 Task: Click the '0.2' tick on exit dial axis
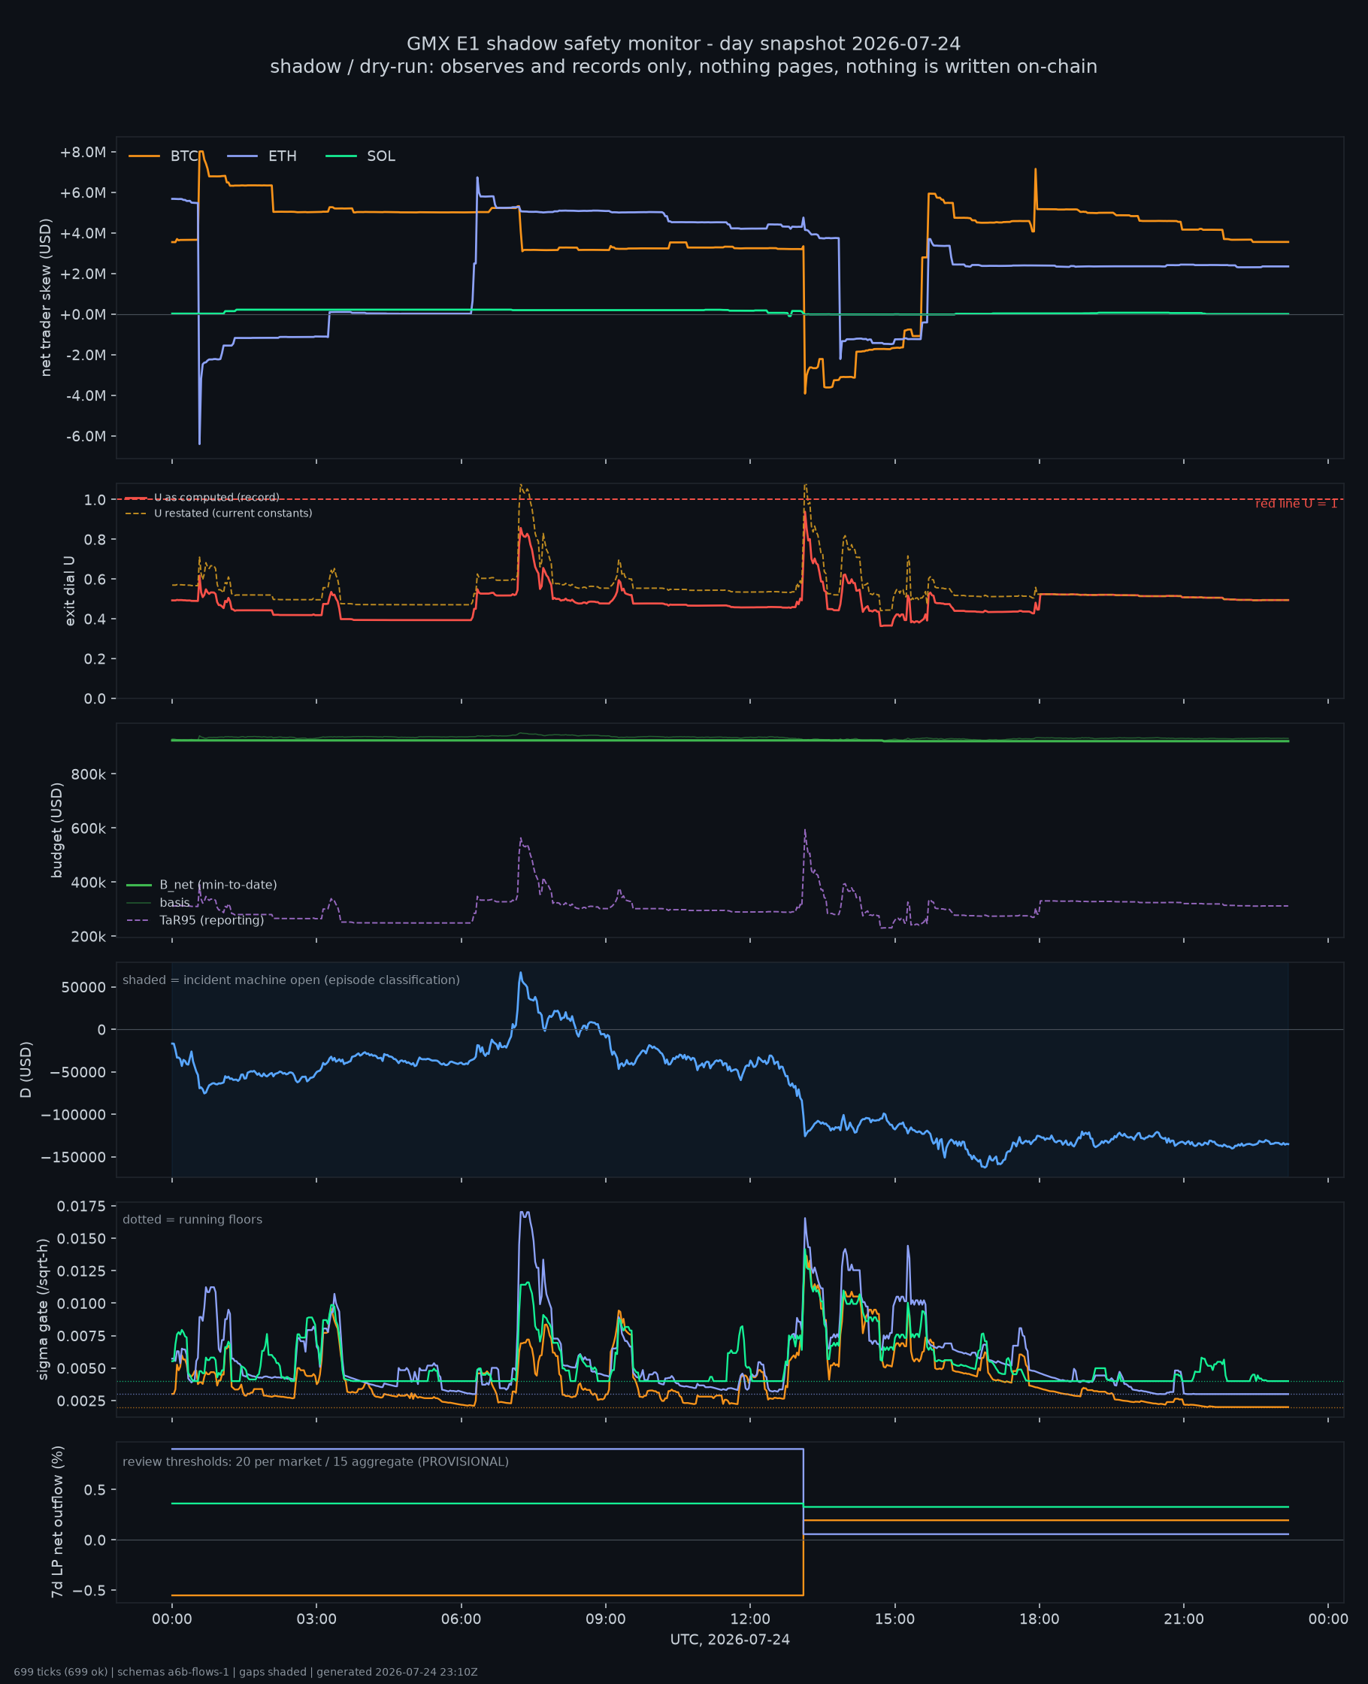pyautogui.click(x=95, y=659)
